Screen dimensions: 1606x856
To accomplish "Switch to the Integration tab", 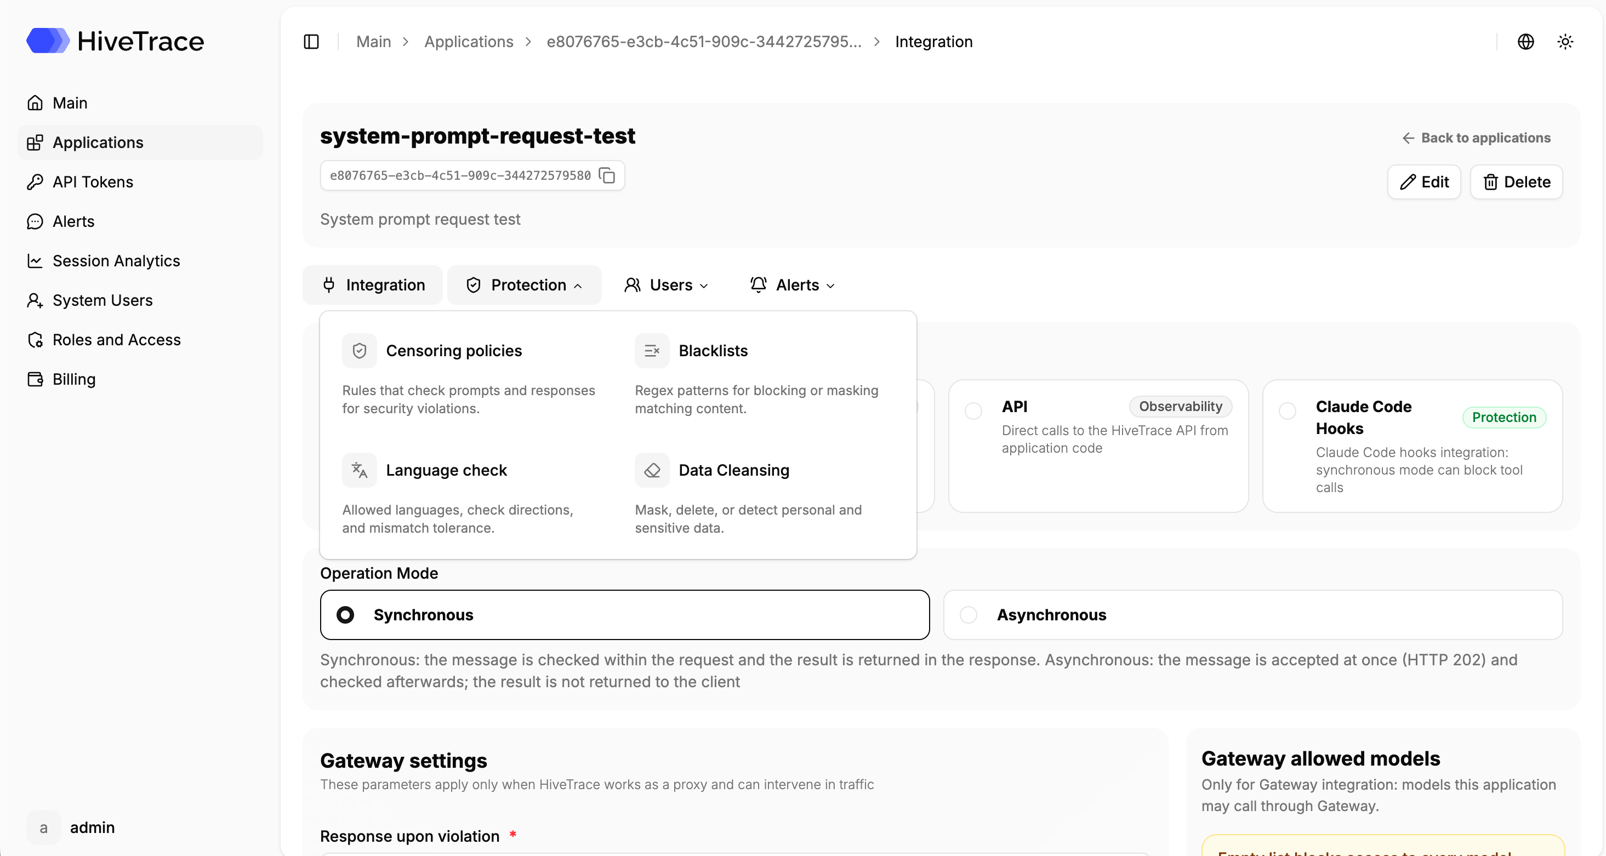I will (373, 285).
